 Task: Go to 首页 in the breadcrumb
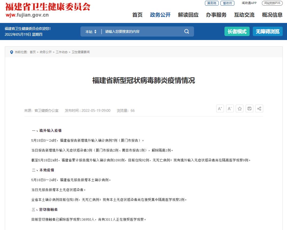click(33, 52)
